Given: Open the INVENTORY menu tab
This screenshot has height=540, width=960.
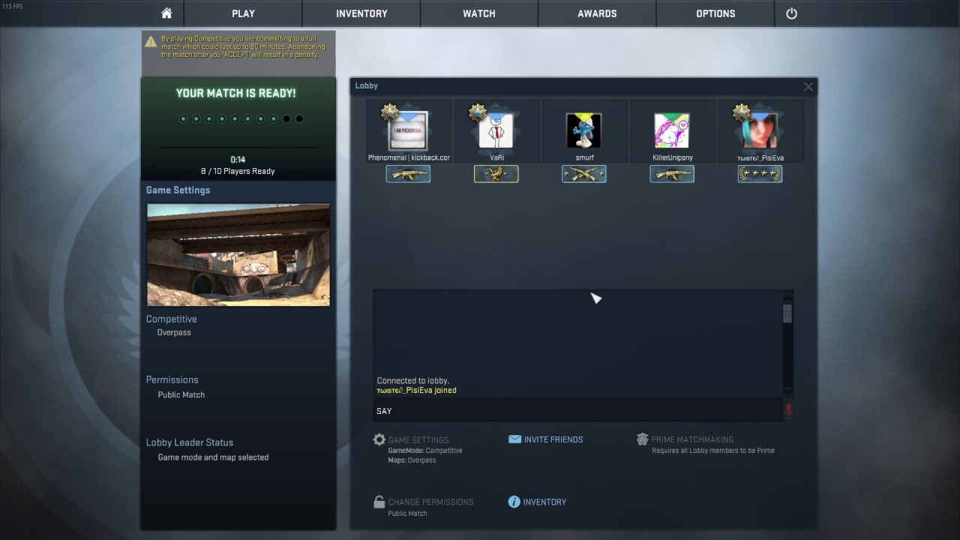Looking at the screenshot, I should tap(361, 13).
